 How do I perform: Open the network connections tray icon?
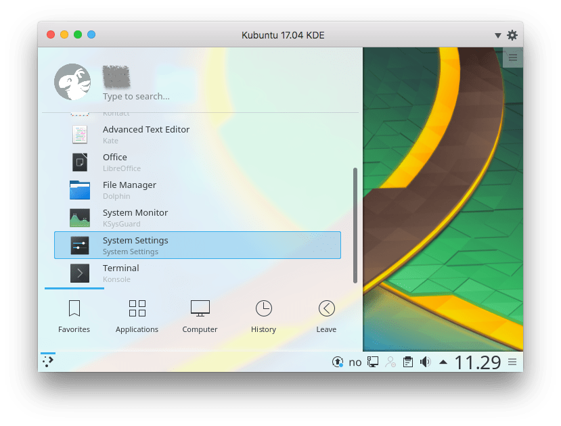pyautogui.click(x=373, y=362)
